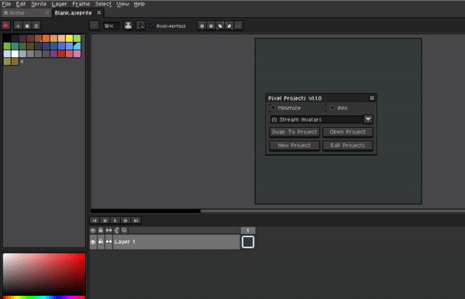Toggle continuous mode on Layer 1
Viewport: 465px width, 299px height.
coord(108,242)
